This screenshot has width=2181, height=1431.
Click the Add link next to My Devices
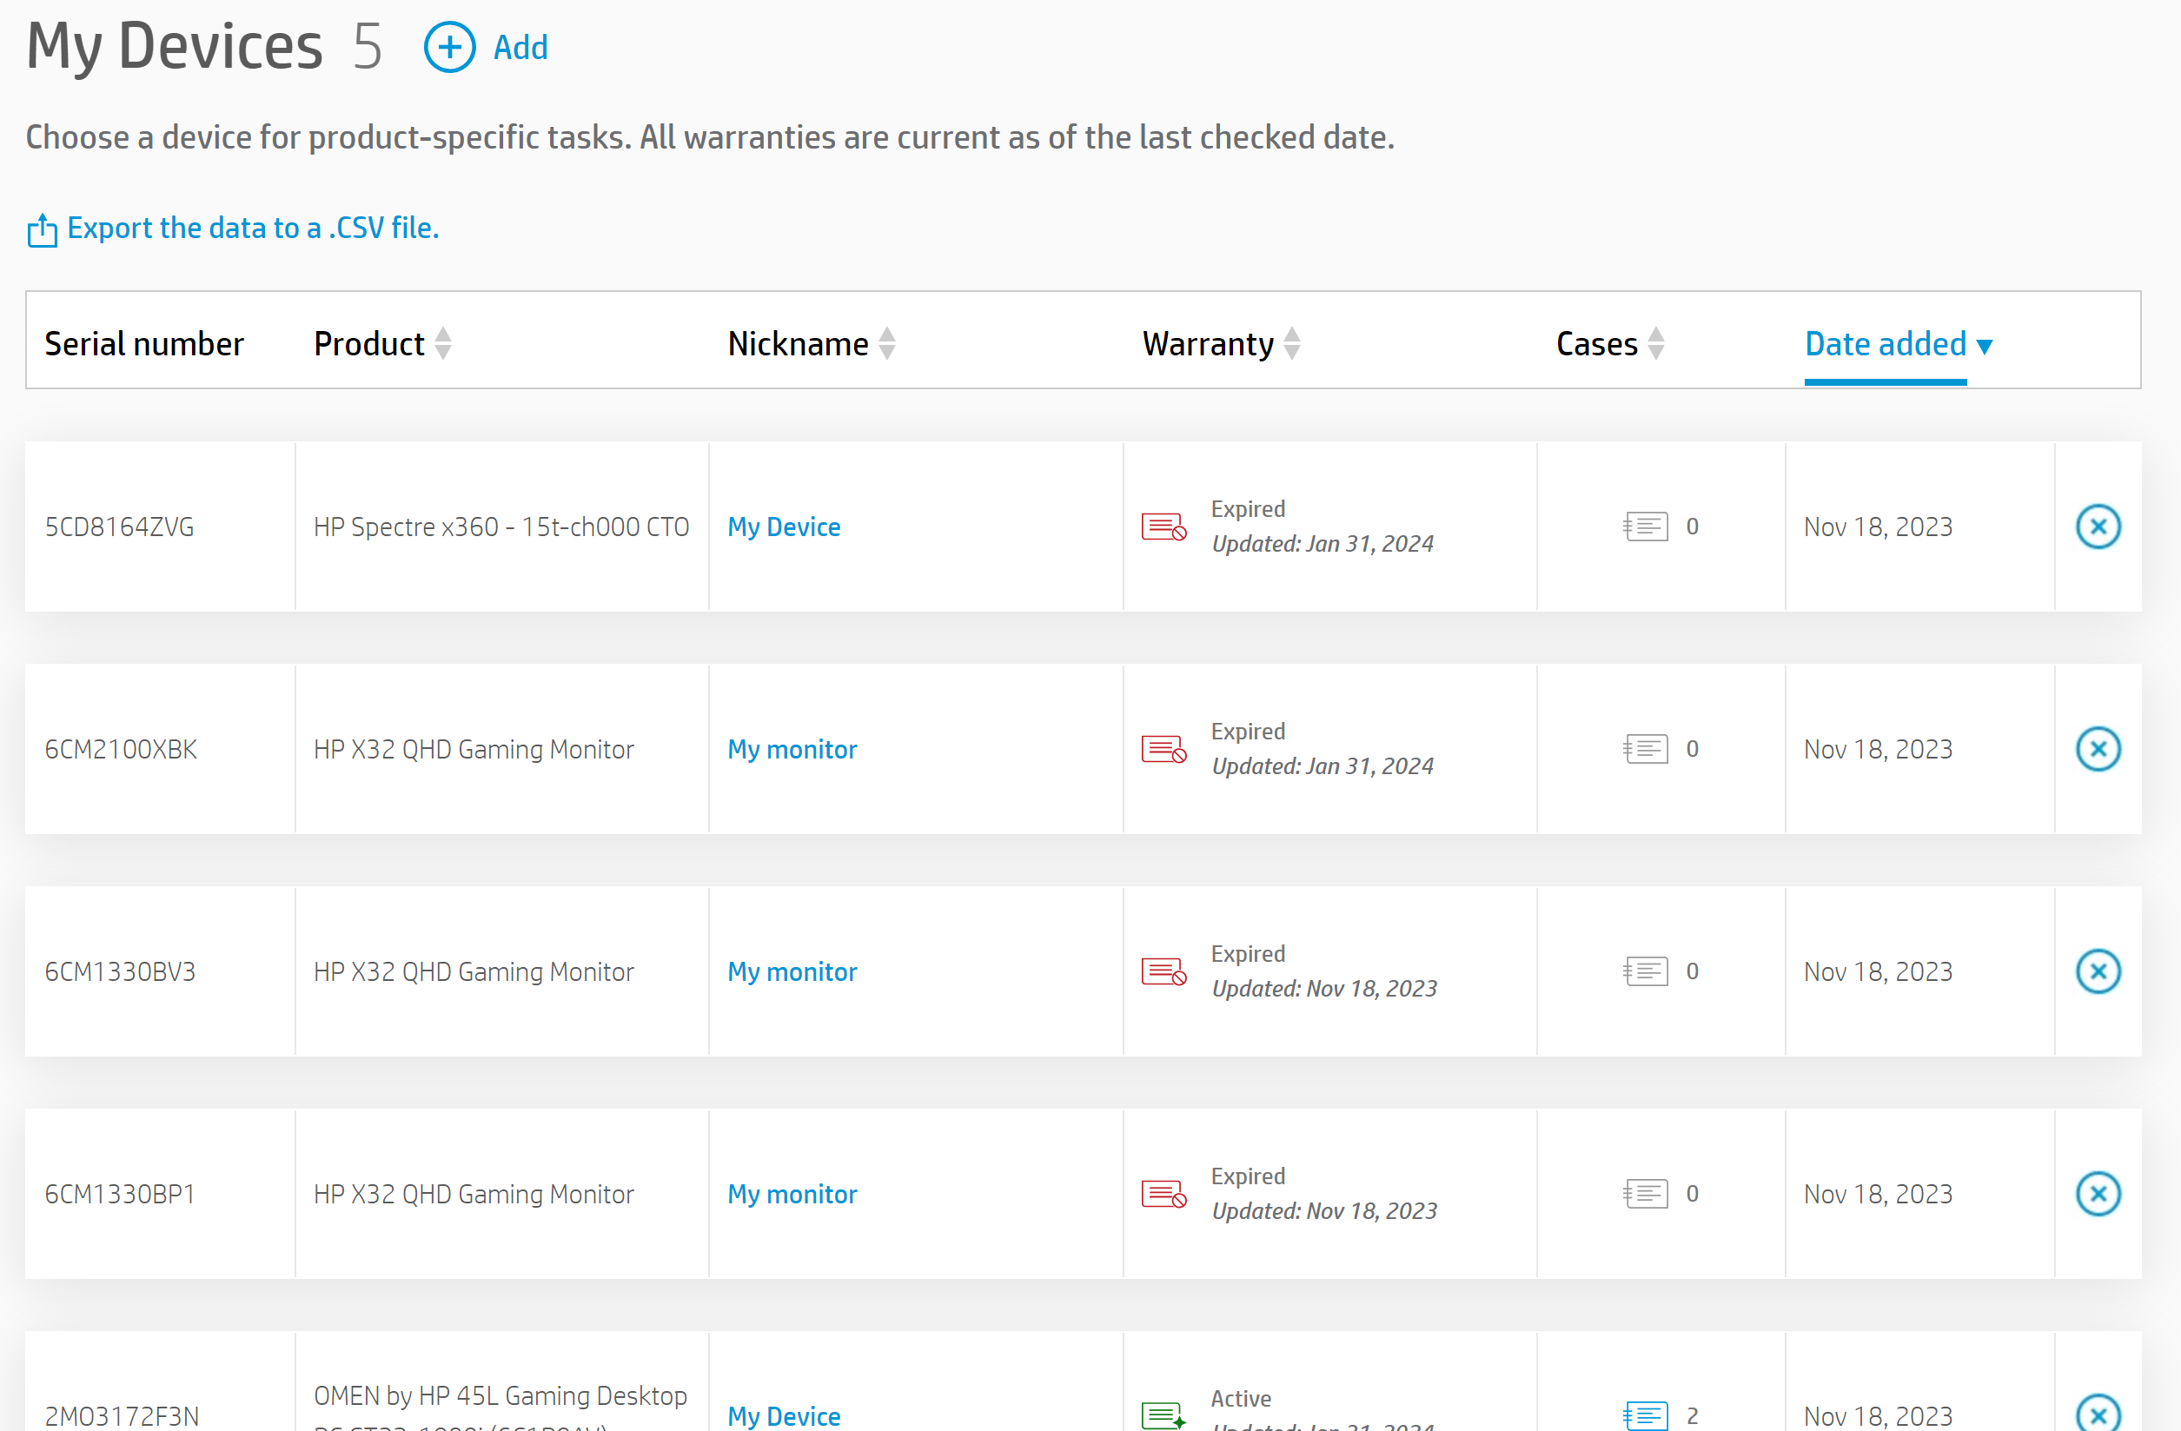pyautogui.click(x=520, y=48)
